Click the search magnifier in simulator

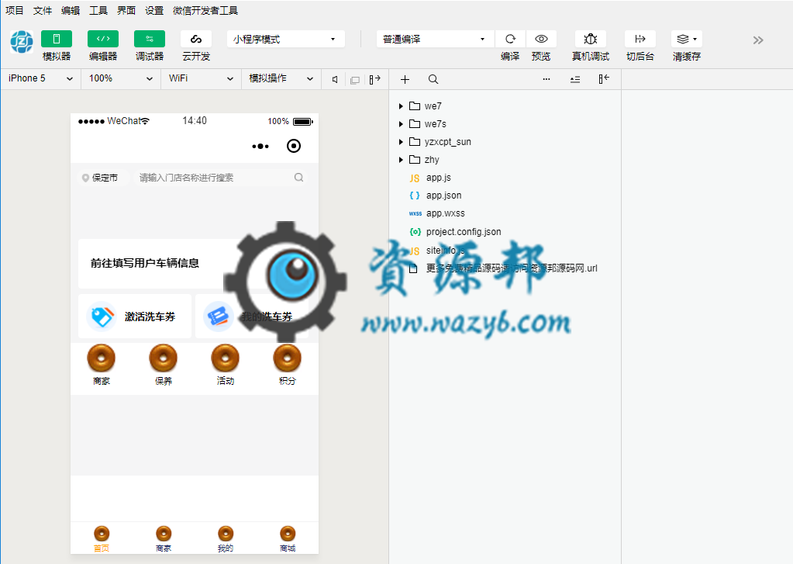299,177
